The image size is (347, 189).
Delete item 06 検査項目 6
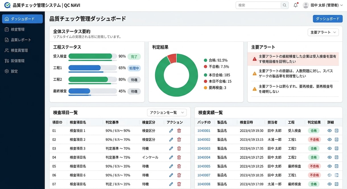pos(179,175)
